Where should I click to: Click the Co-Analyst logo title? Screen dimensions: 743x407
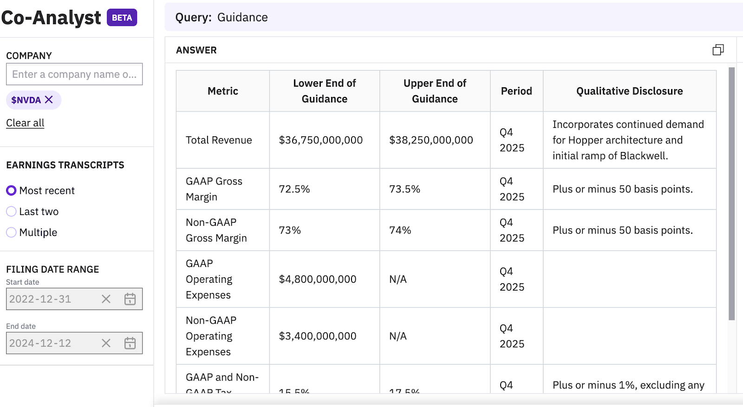[x=51, y=18]
